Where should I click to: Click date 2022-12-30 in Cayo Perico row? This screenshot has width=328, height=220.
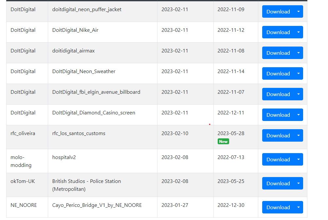tap(231, 205)
